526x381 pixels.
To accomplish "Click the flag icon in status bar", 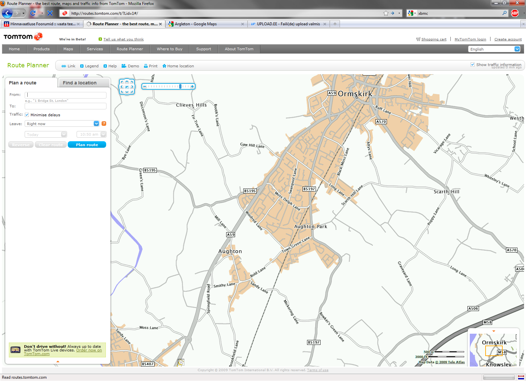I will (x=521, y=377).
